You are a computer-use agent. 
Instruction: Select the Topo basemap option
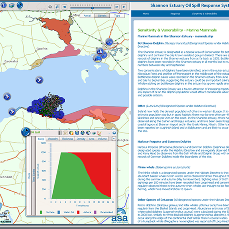[x=117, y=16]
